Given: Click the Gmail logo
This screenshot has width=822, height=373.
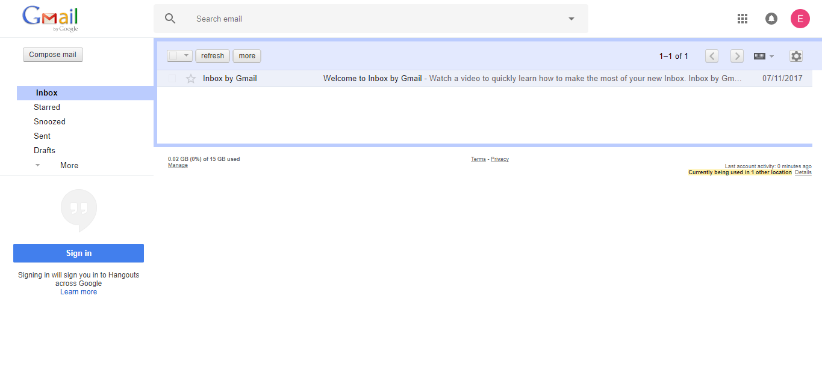Looking at the screenshot, I should click(x=50, y=18).
